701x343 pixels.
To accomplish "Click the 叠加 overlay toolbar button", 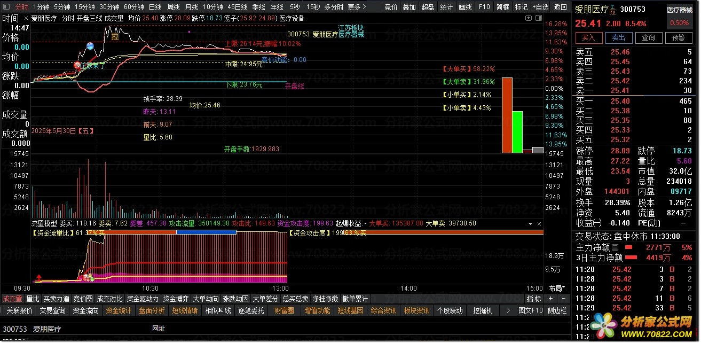I will 409,7.
